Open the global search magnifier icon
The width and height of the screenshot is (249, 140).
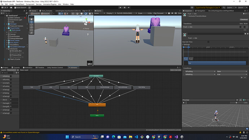tap(224, 8)
